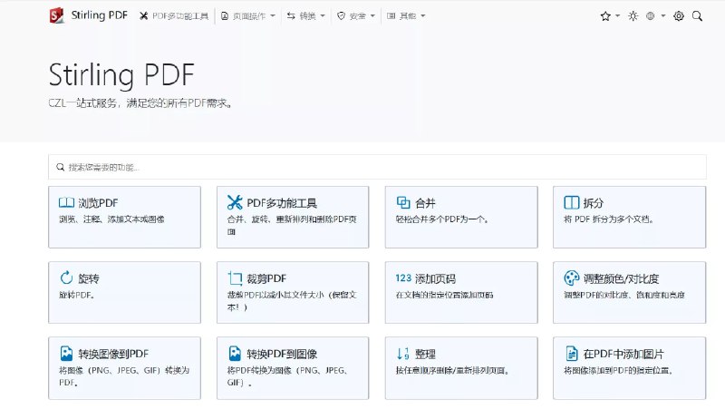The width and height of the screenshot is (725, 409).
Task: Click description text 浏览、注释、添加文本或图像
Action: (x=111, y=219)
